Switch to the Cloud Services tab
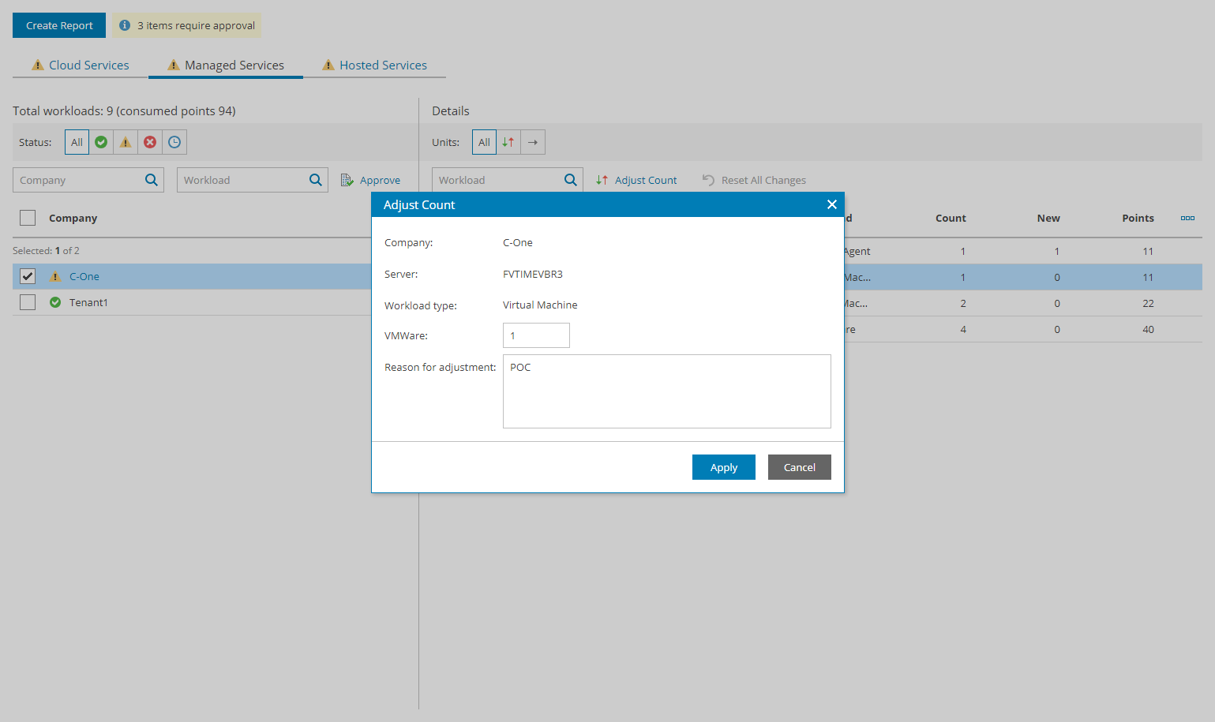 click(79, 65)
